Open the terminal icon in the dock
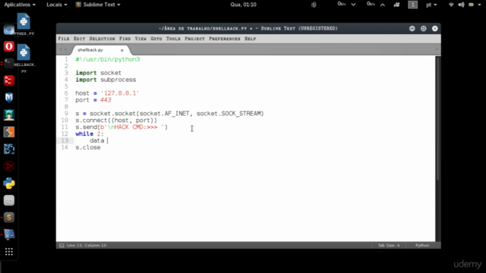486x273 pixels. click(x=9, y=64)
